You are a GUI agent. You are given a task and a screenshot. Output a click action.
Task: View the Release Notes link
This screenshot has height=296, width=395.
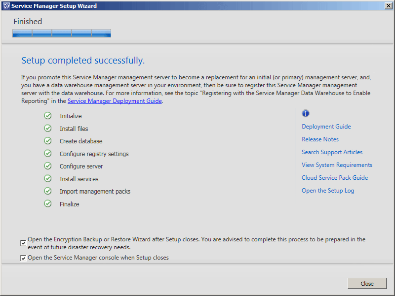coord(320,139)
